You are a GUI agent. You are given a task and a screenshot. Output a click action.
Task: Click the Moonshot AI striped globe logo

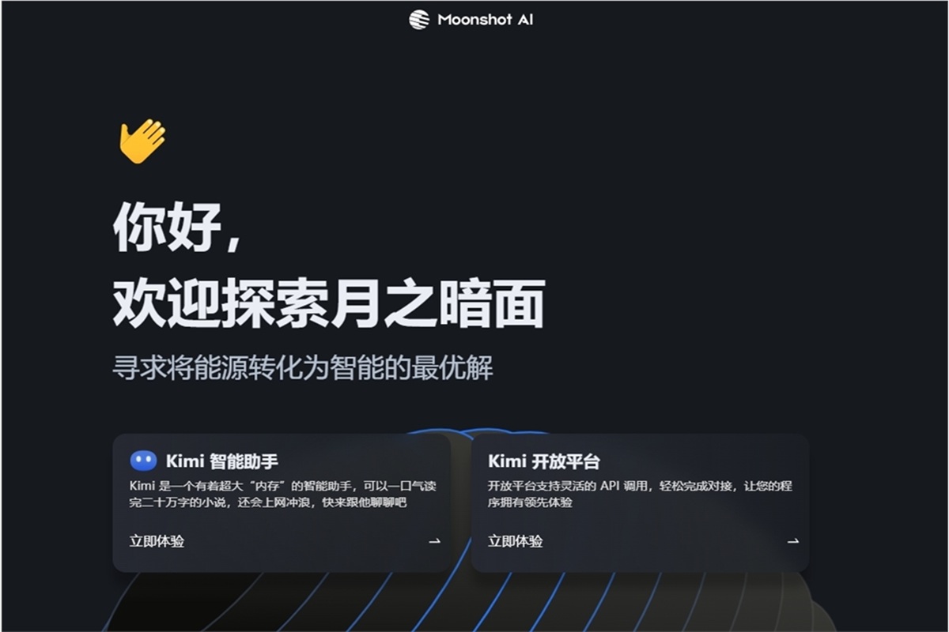coord(419,20)
